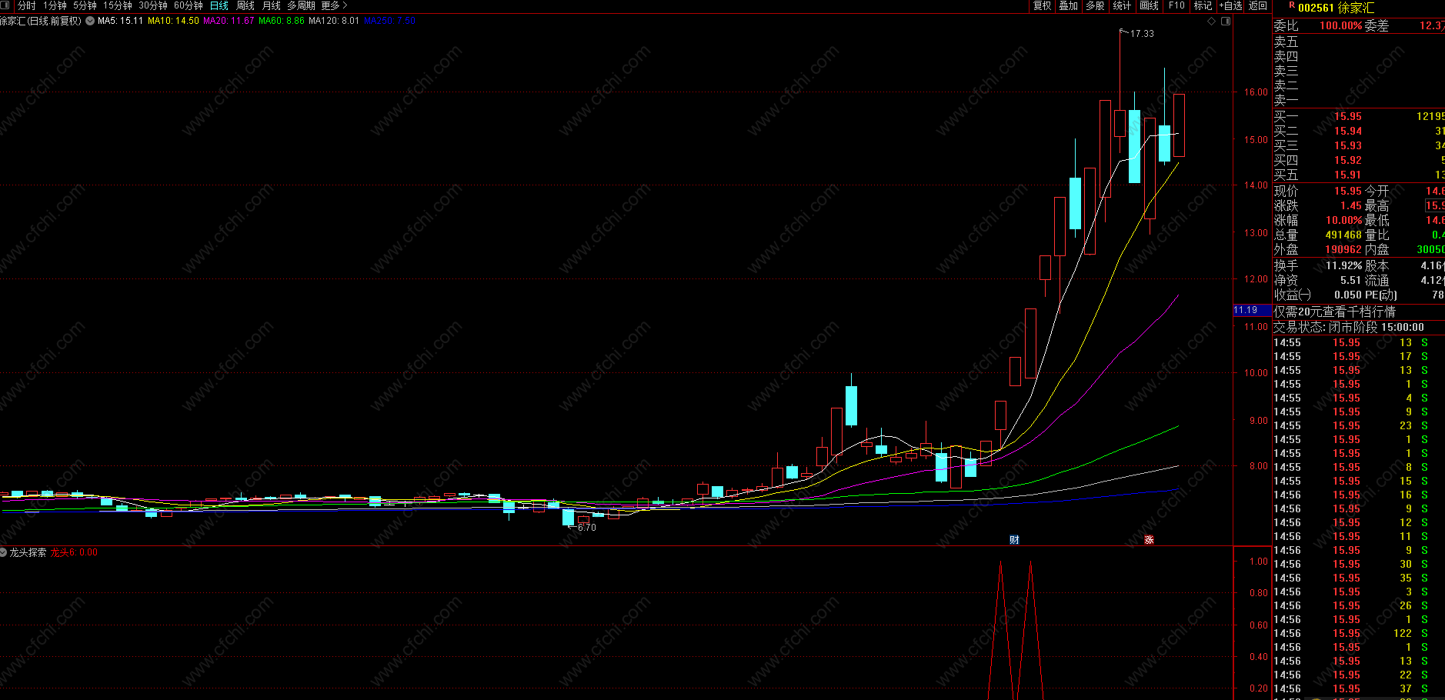Click the 16.00 price axis label

coord(1256,92)
